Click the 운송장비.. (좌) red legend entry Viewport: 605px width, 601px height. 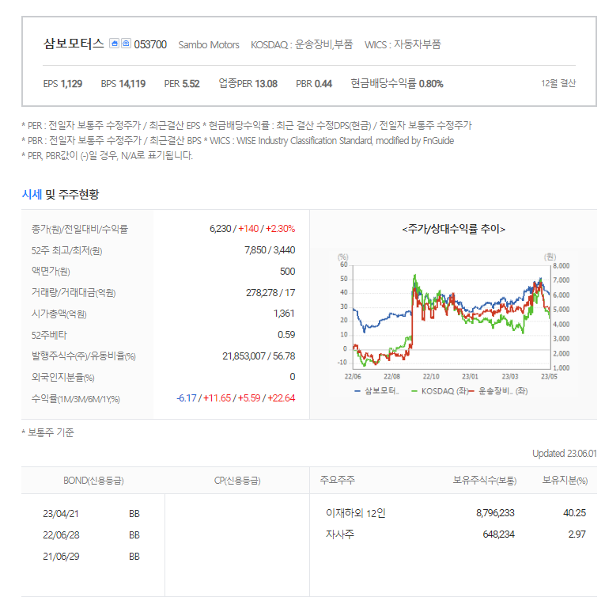click(498, 391)
